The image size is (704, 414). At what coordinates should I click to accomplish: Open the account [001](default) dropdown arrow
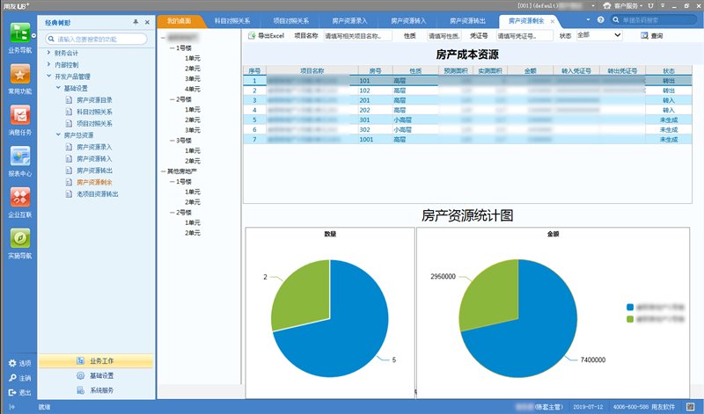point(593,6)
